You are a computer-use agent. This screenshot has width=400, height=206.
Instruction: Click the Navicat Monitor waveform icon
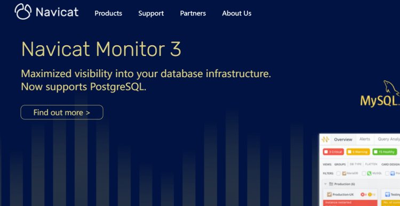click(x=325, y=139)
